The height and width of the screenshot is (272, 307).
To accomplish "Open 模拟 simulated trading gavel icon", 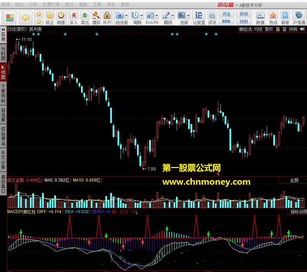I will tap(96, 15).
